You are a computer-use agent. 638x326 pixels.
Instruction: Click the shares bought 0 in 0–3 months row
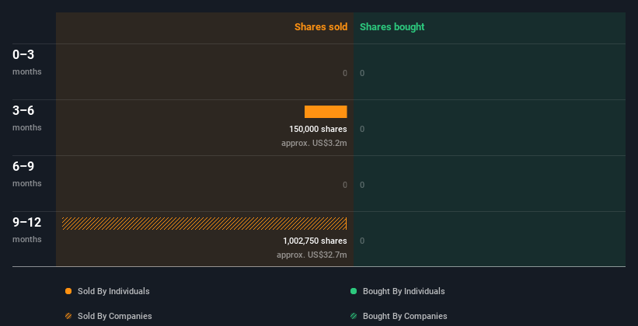point(362,73)
